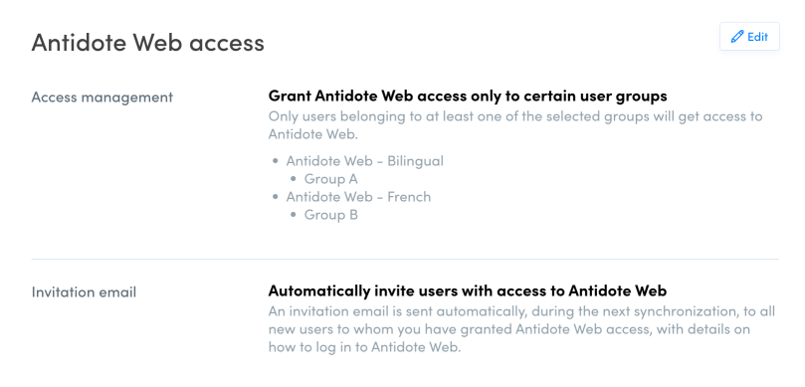805x387 pixels.
Task: Click the pencil icon in Edit button
Action: 737,37
